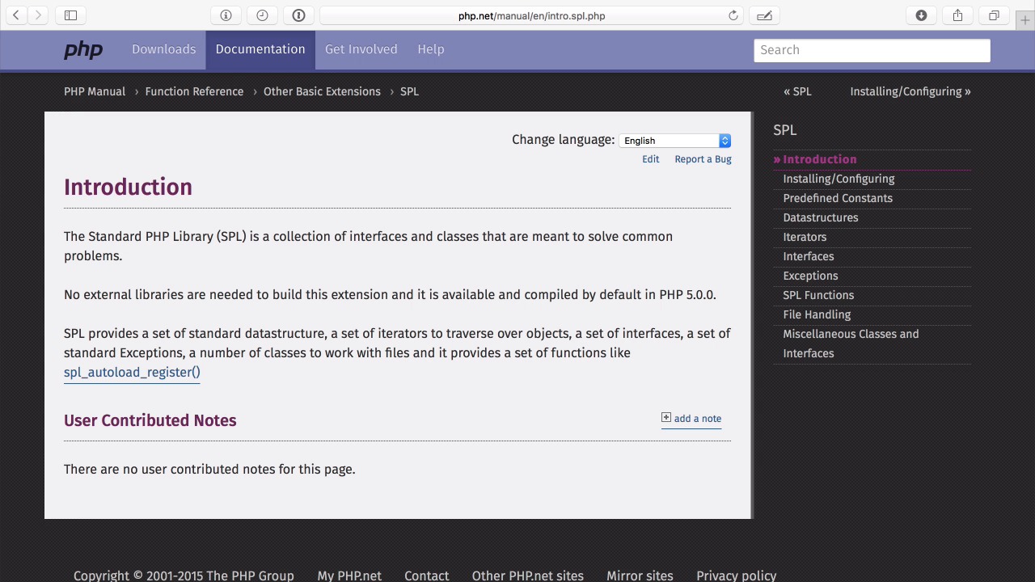This screenshot has width=1035, height=582.
Task: Open the Documentation nav tab
Action: 260,49
